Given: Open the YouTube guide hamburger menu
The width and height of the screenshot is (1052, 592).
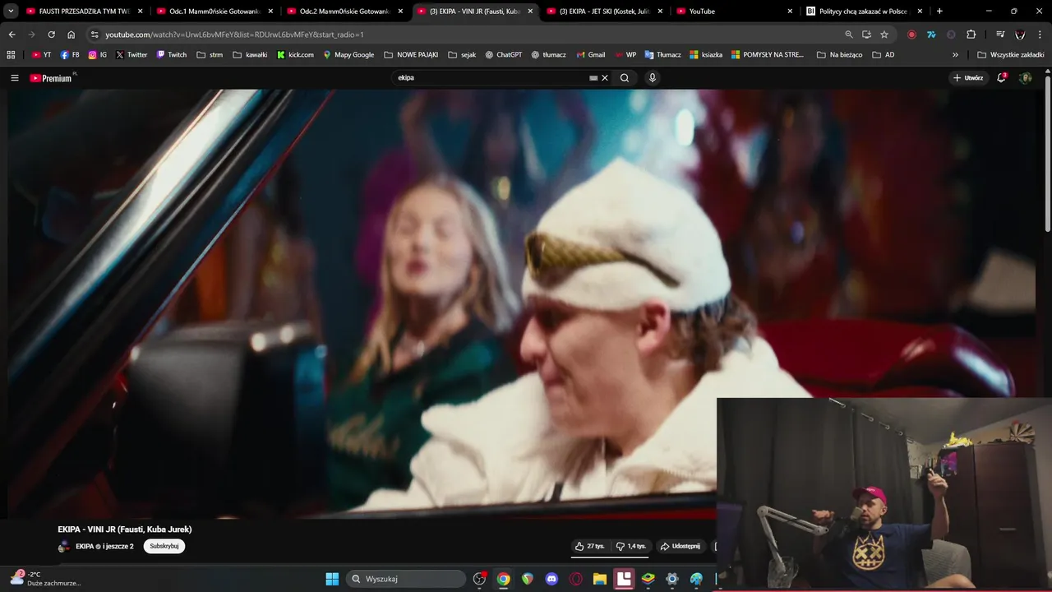Looking at the screenshot, I should (14, 78).
